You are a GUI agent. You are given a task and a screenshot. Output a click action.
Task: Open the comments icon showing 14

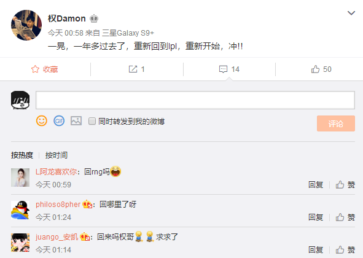coord(223,69)
